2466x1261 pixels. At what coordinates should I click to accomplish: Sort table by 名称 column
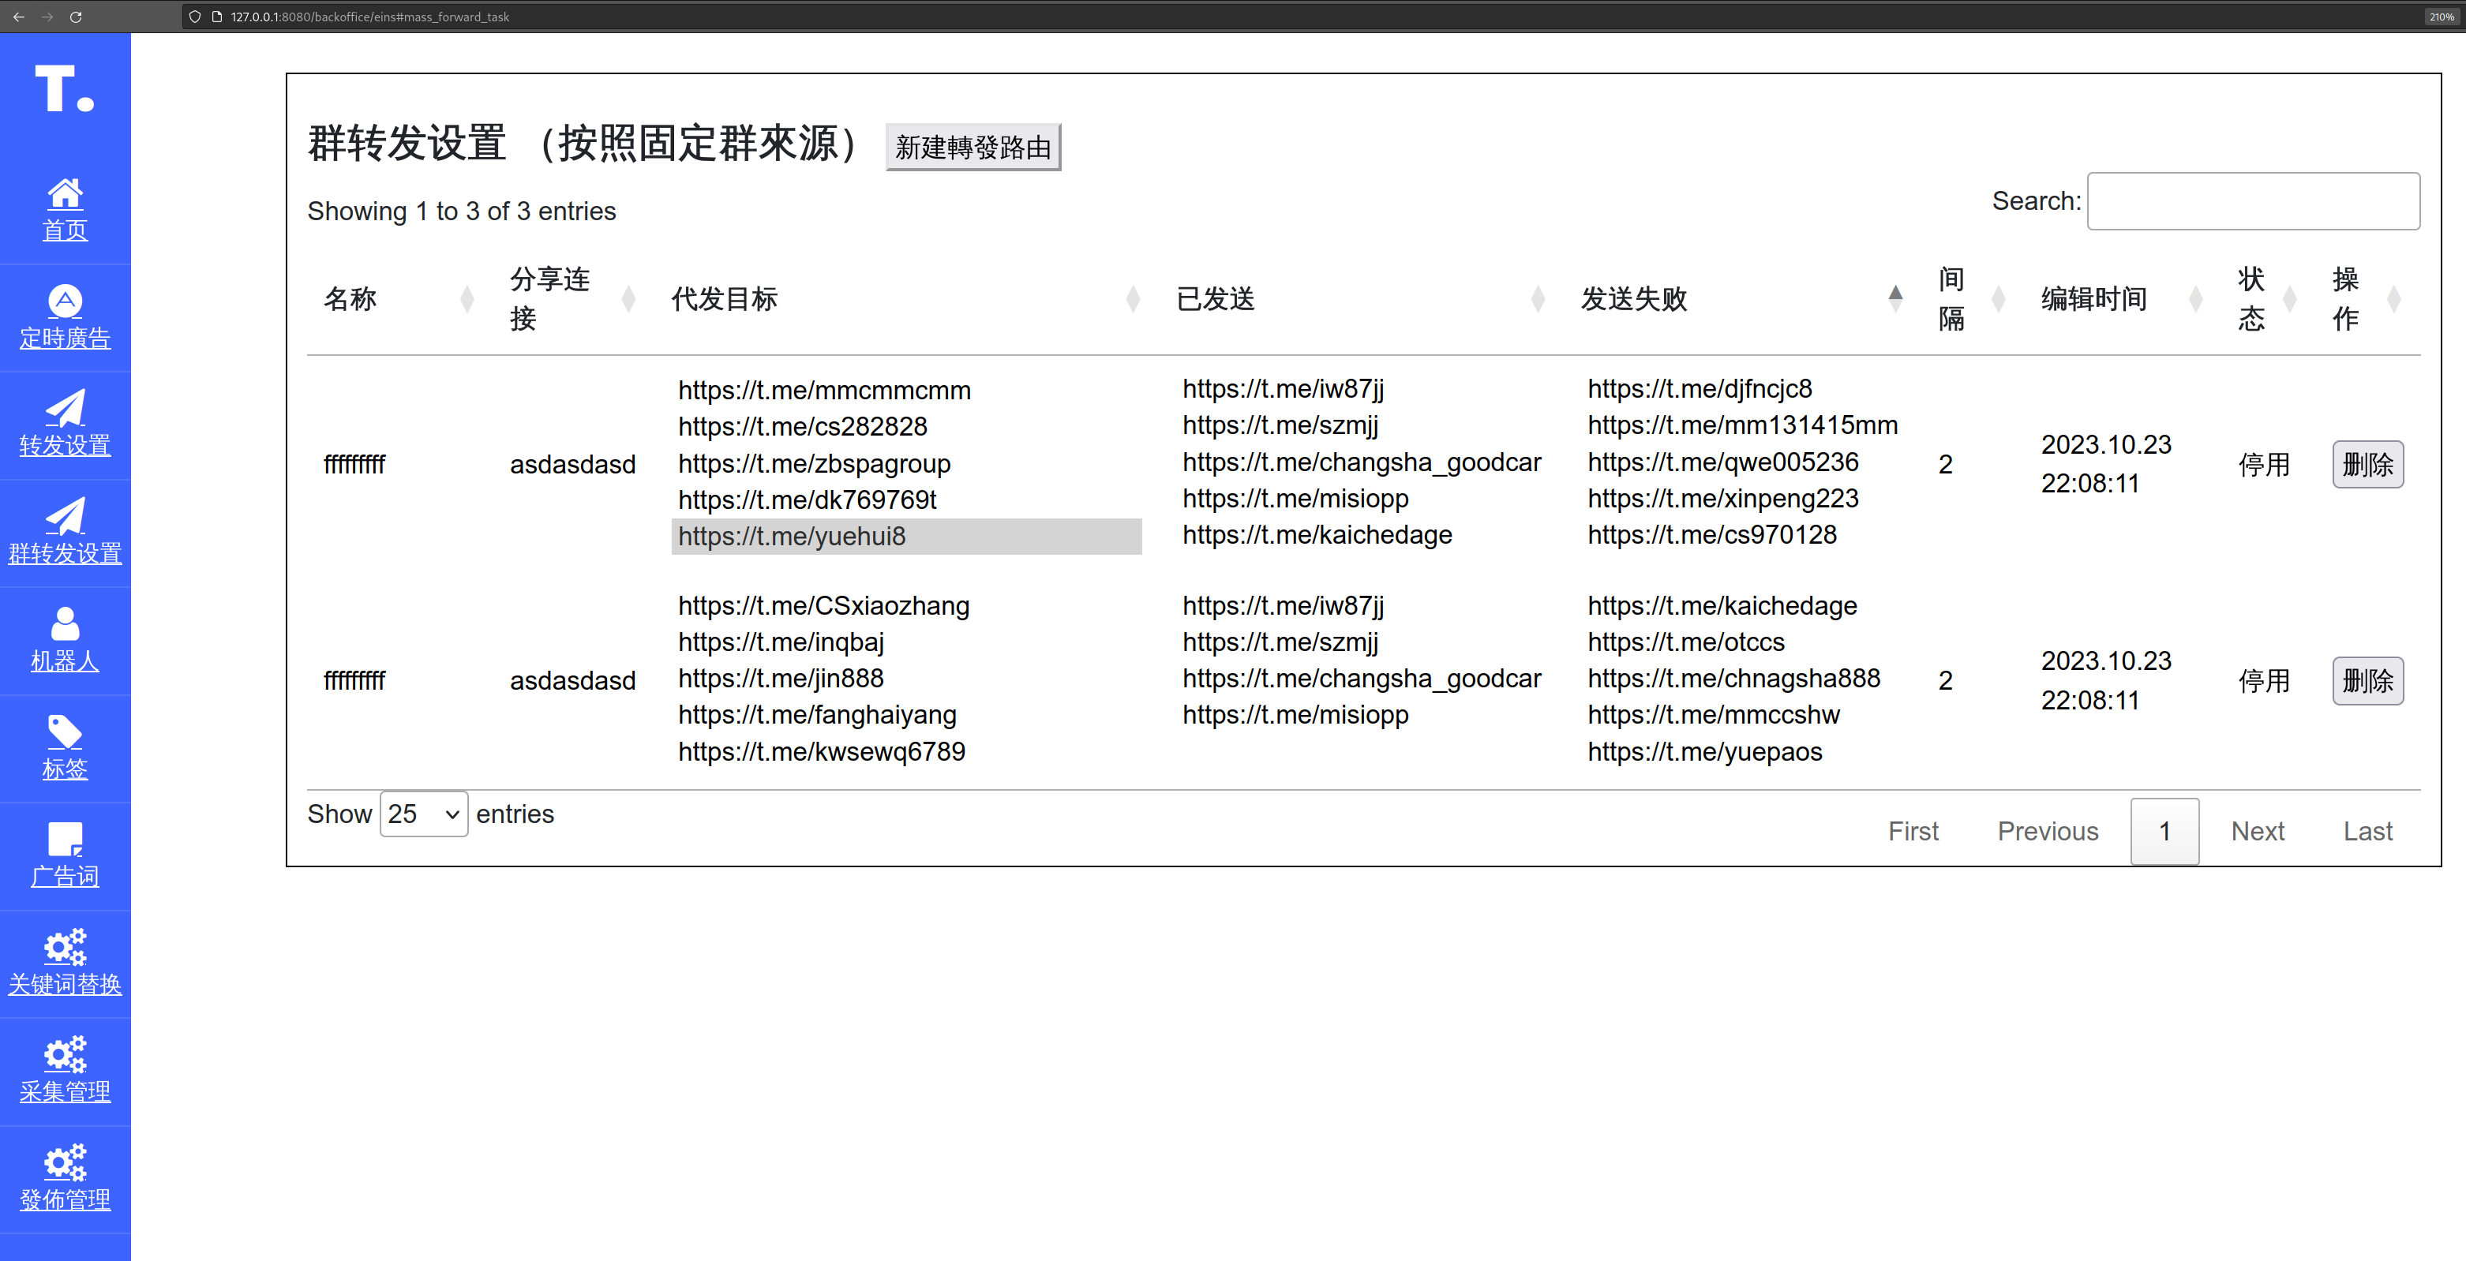point(350,299)
